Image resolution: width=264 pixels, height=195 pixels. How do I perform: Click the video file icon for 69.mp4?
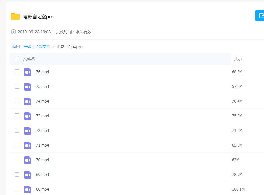28,175
